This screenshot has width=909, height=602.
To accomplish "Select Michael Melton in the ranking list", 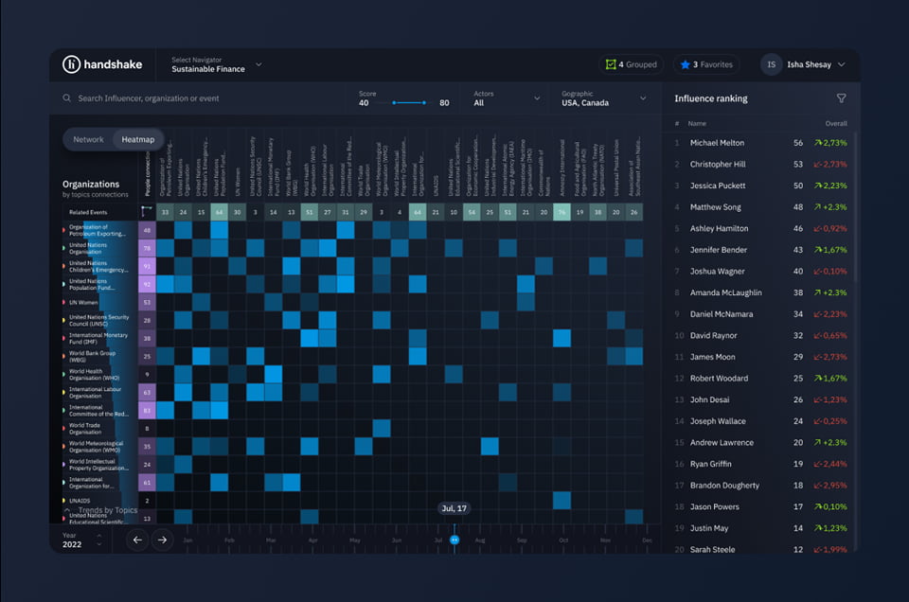I will (x=760, y=143).
